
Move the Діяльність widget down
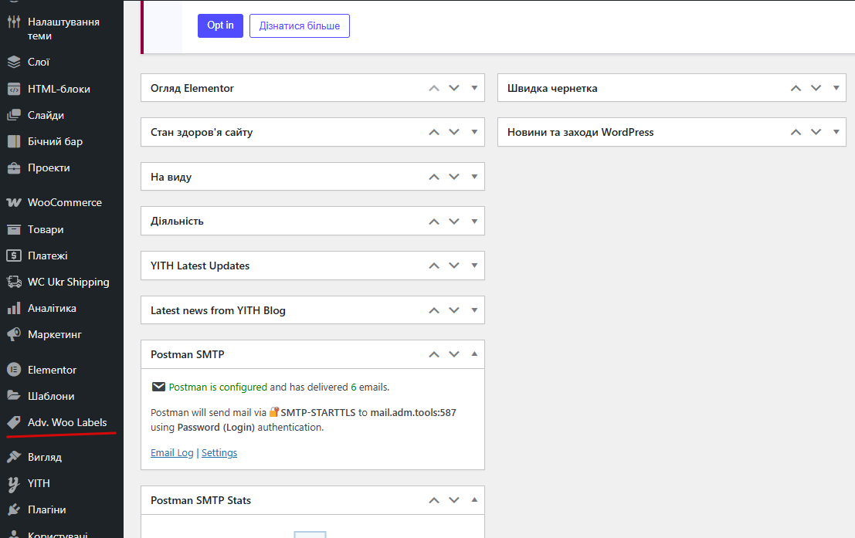(x=454, y=221)
